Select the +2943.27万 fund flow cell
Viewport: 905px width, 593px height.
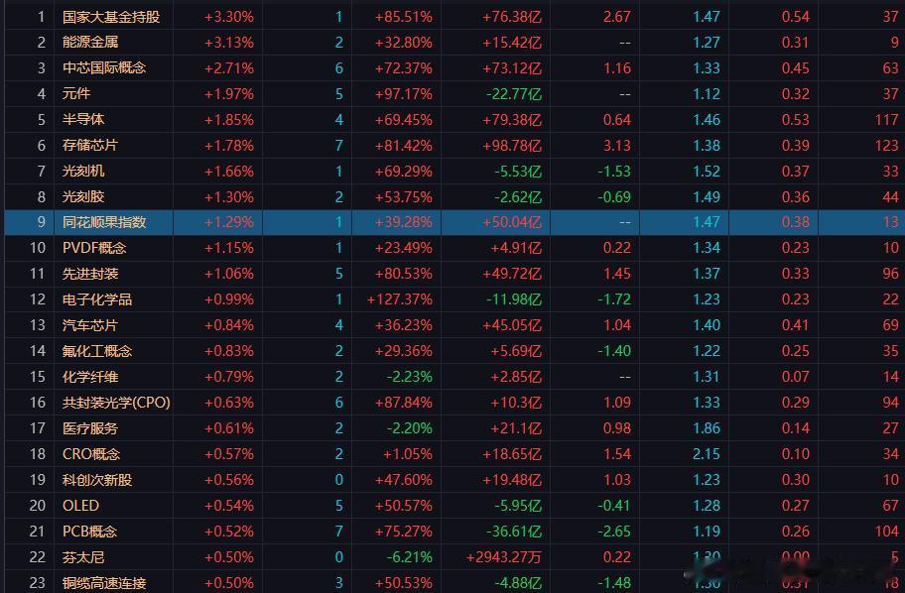(504, 557)
